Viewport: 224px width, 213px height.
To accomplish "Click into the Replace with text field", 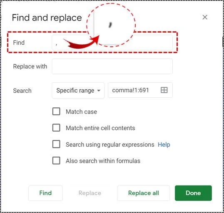I will 112,66.
